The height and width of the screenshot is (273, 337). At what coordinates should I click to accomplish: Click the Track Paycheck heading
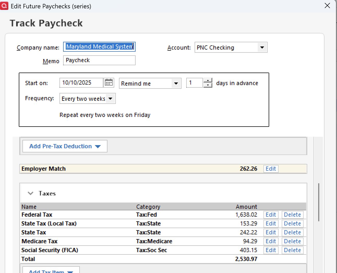click(x=46, y=23)
